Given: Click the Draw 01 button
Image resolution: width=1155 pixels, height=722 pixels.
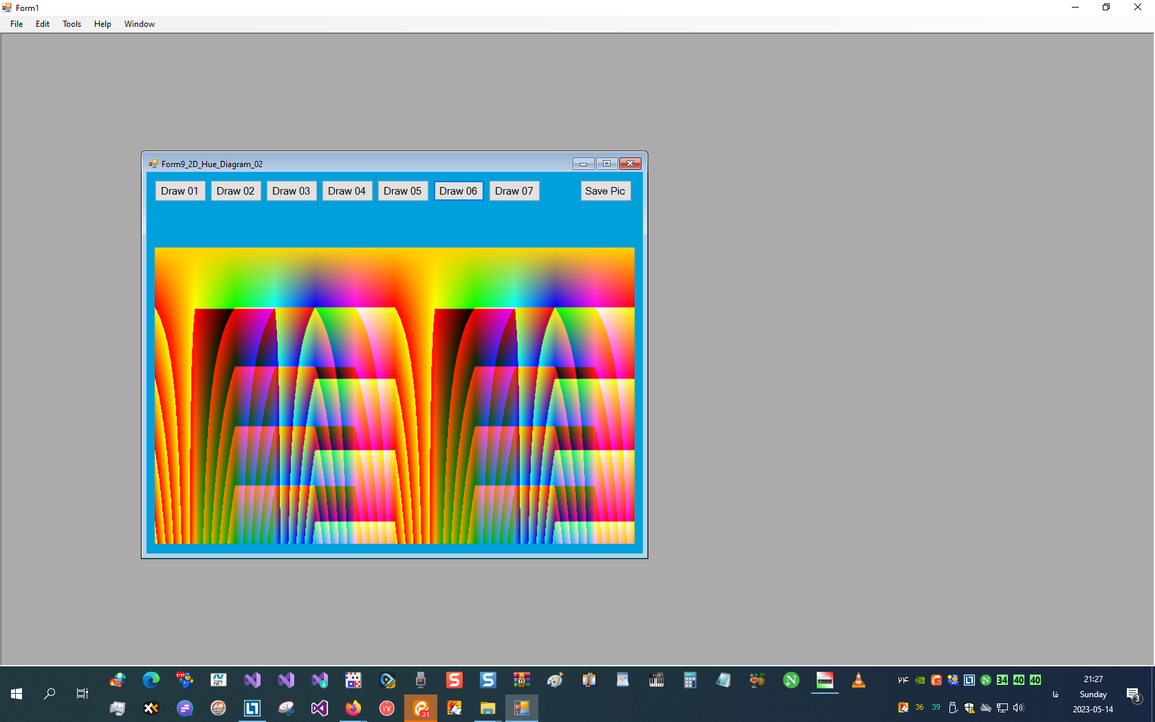Looking at the screenshot, I should 180,191.
